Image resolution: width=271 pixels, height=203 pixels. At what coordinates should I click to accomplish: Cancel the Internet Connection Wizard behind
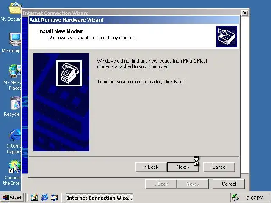[229, 184]
